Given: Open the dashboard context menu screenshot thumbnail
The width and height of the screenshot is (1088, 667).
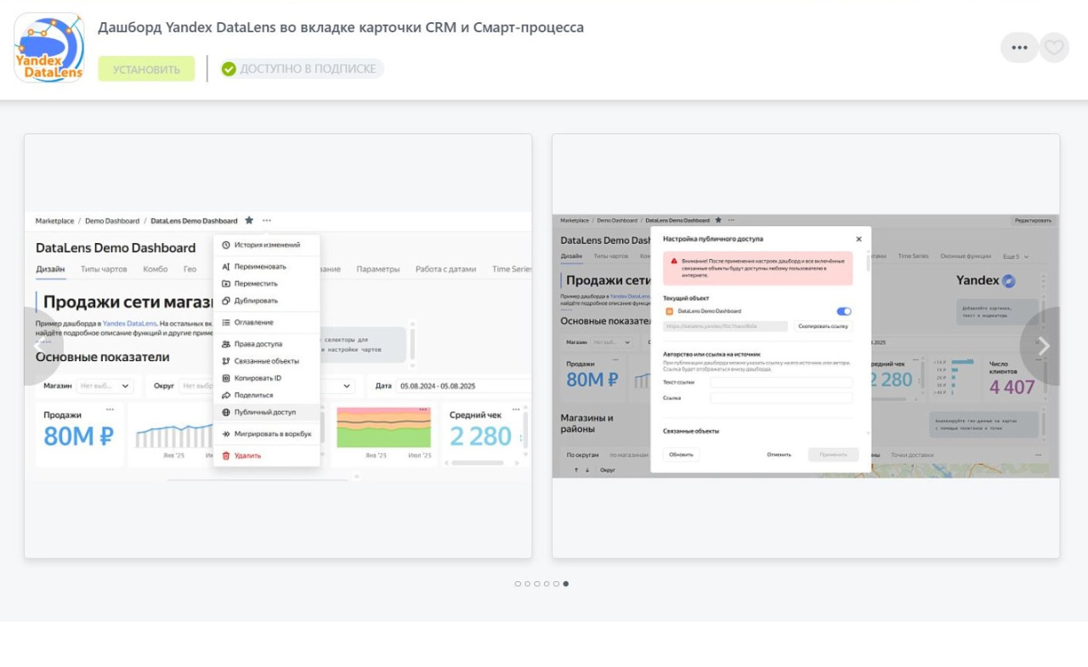Looking at the screenshot, I should pyautogui.click(x=278, y=346).
